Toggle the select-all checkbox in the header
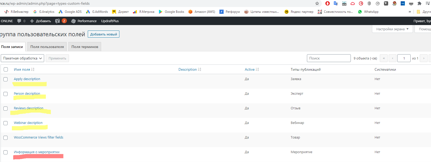 6,69
